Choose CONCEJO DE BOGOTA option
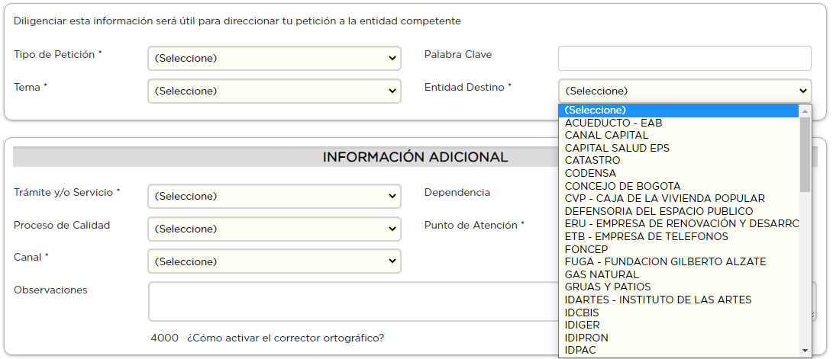The height and width of the screenshot is (359, 833). pyautogui.click(x=622, y=186)
